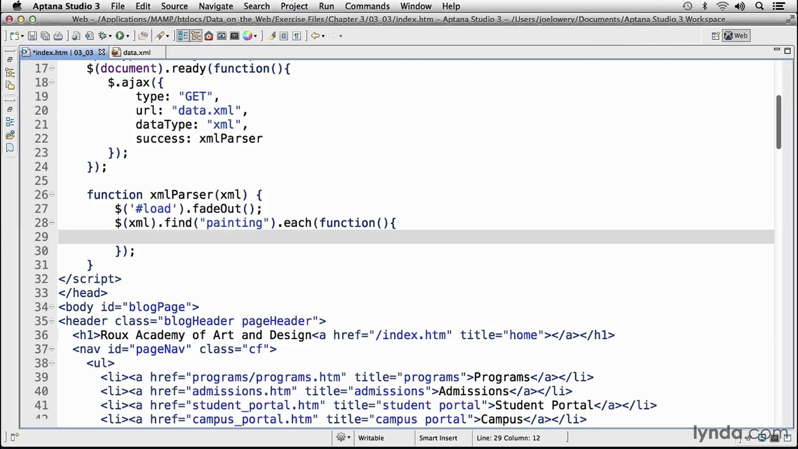Open the red house Home icon

pos(209,36)
